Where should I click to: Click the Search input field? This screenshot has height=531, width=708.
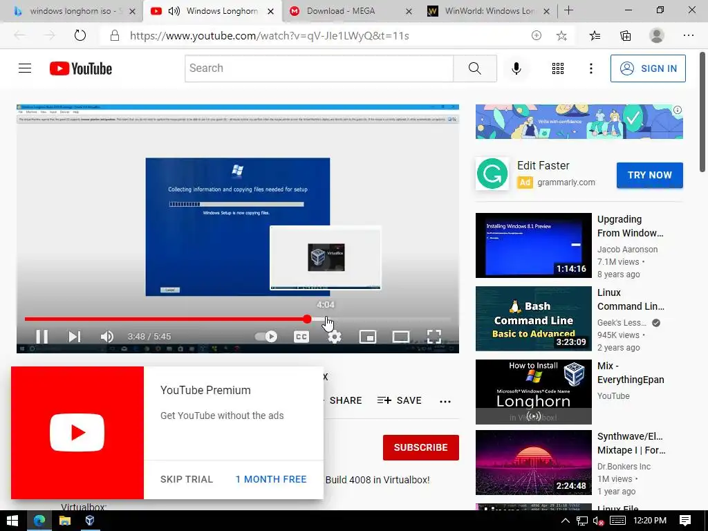click(319, 68)
